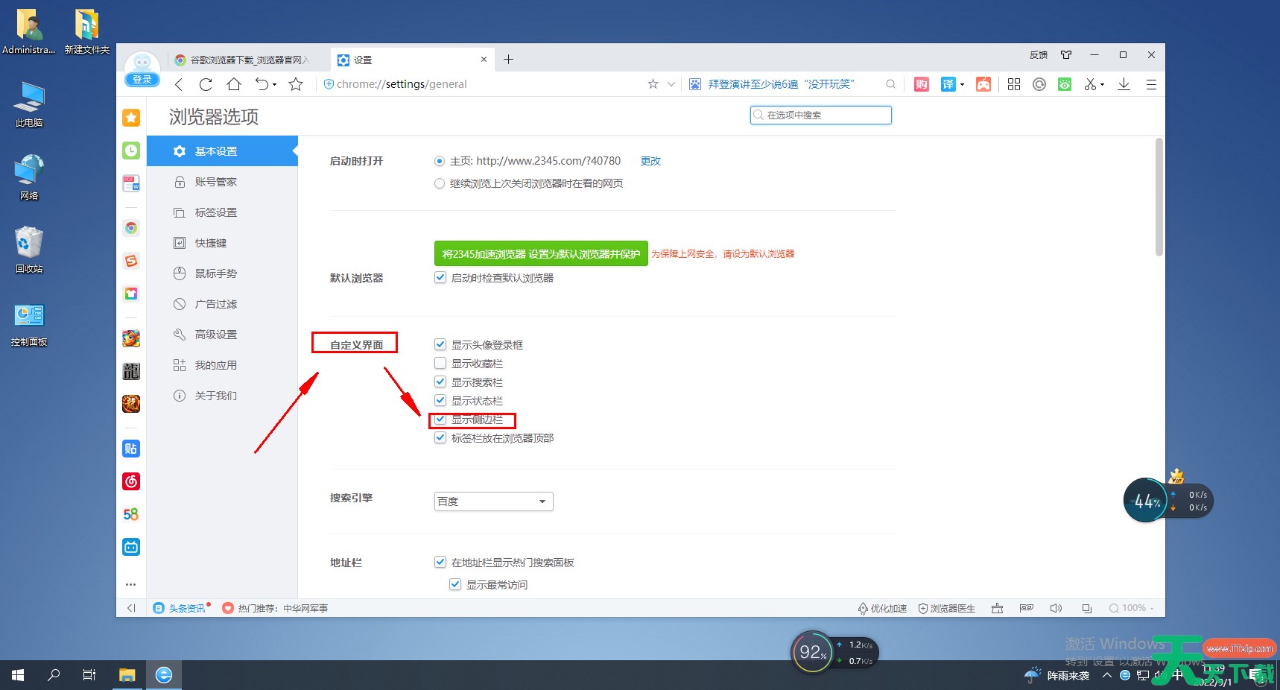Show more sidebar items via the ellipsis
1280x690 pixels.
tap(131, 584)
